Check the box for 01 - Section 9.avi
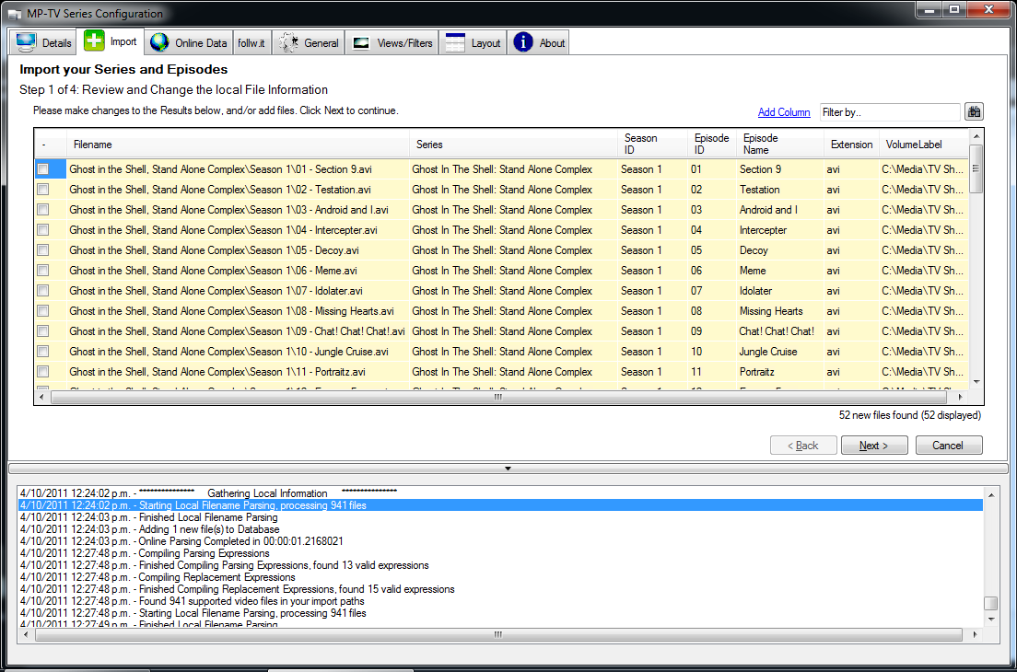Image resolution: width=1017 pixels, height=672 pixels. [42, 169]
